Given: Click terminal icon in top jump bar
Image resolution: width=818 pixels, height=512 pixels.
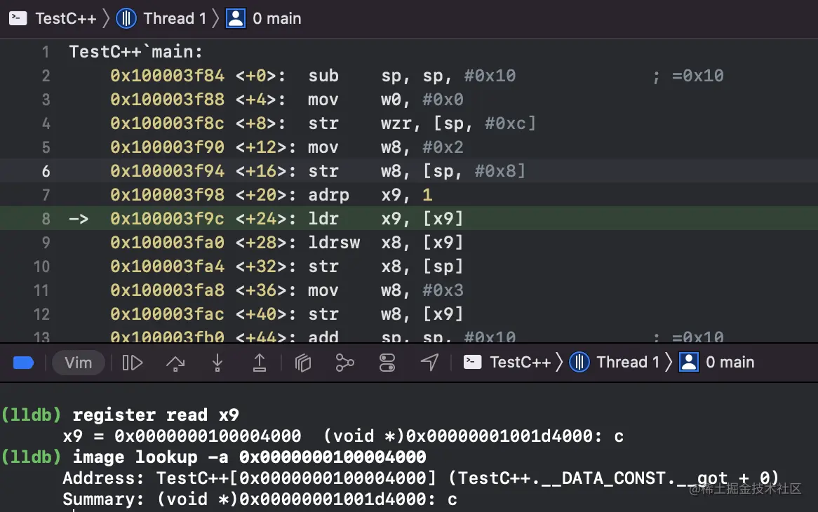Looking at the screenshot, I should [18, 19].
